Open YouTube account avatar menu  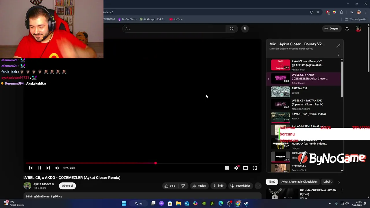point(358,29)
